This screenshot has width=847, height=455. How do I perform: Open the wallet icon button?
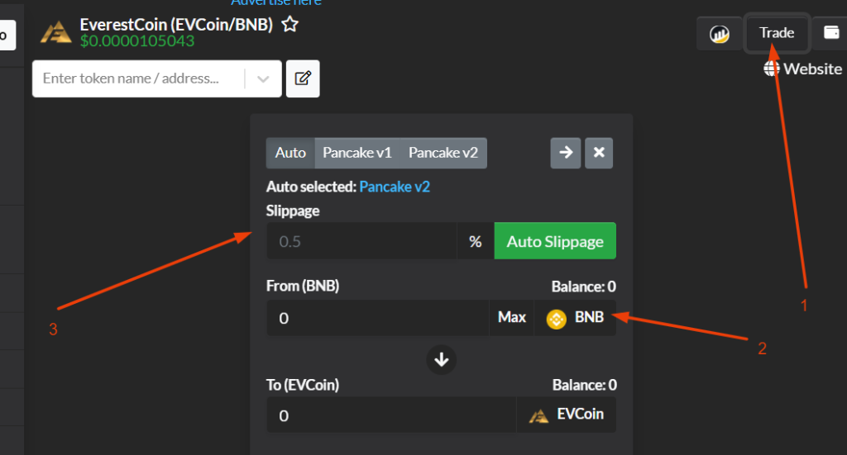[831, 33]
